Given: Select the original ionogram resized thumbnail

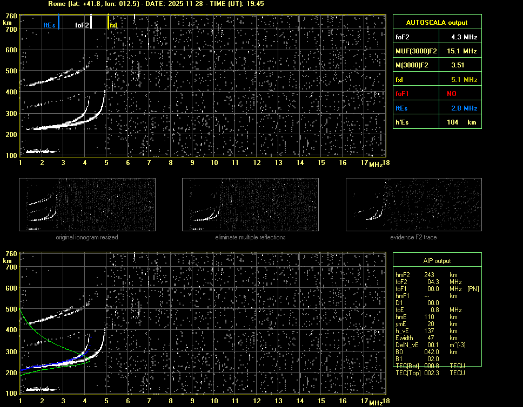Looking at the screenshot, I should (87, 205).
